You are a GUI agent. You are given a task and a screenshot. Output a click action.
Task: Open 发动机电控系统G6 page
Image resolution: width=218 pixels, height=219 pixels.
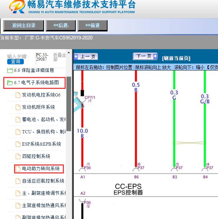41,95
